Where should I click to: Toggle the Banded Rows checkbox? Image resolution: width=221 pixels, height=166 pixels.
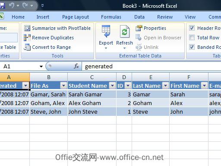192,47
